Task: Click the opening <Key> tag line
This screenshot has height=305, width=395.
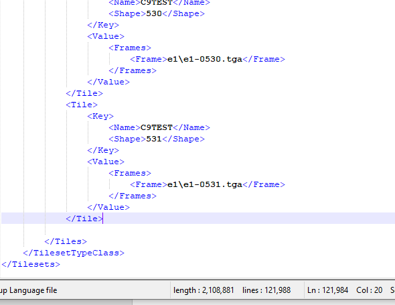Action: click(x=100, y=116)
